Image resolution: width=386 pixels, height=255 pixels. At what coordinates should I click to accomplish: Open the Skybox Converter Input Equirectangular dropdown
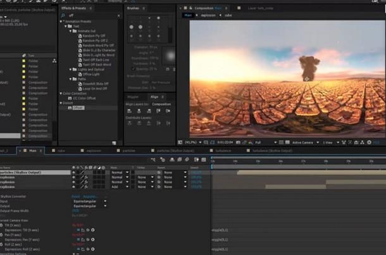[90, 201]
